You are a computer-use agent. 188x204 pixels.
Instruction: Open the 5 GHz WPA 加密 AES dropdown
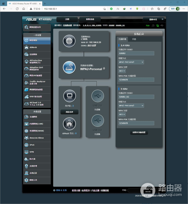click(122, 115)
